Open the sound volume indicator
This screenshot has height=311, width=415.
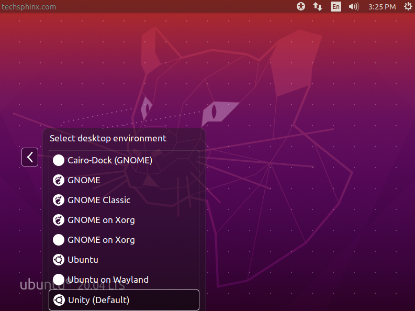coord(354,6)
